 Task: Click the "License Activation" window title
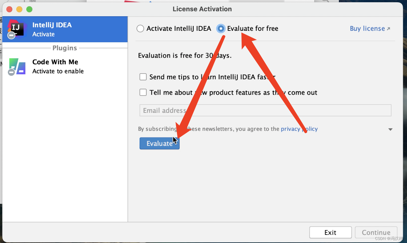(x=202, y=9)
